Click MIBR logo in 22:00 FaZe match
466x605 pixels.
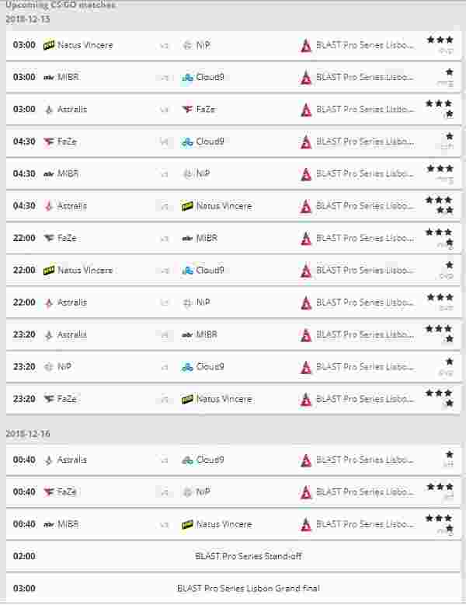point(187,239)
